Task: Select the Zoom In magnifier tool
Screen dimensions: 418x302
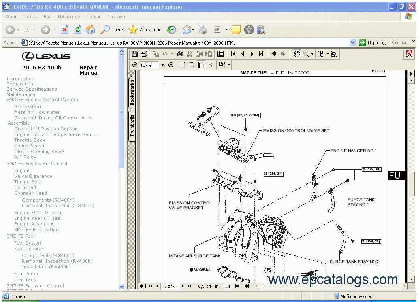Action: point(306,54)
